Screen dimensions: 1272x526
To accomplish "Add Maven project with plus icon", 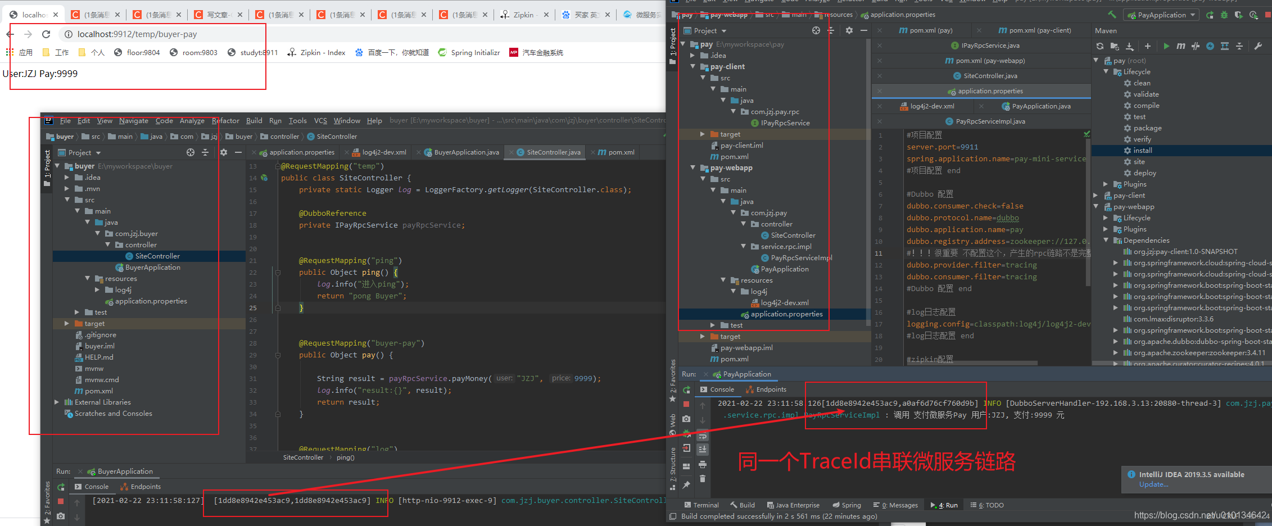I will click(x=1148, y=46).
